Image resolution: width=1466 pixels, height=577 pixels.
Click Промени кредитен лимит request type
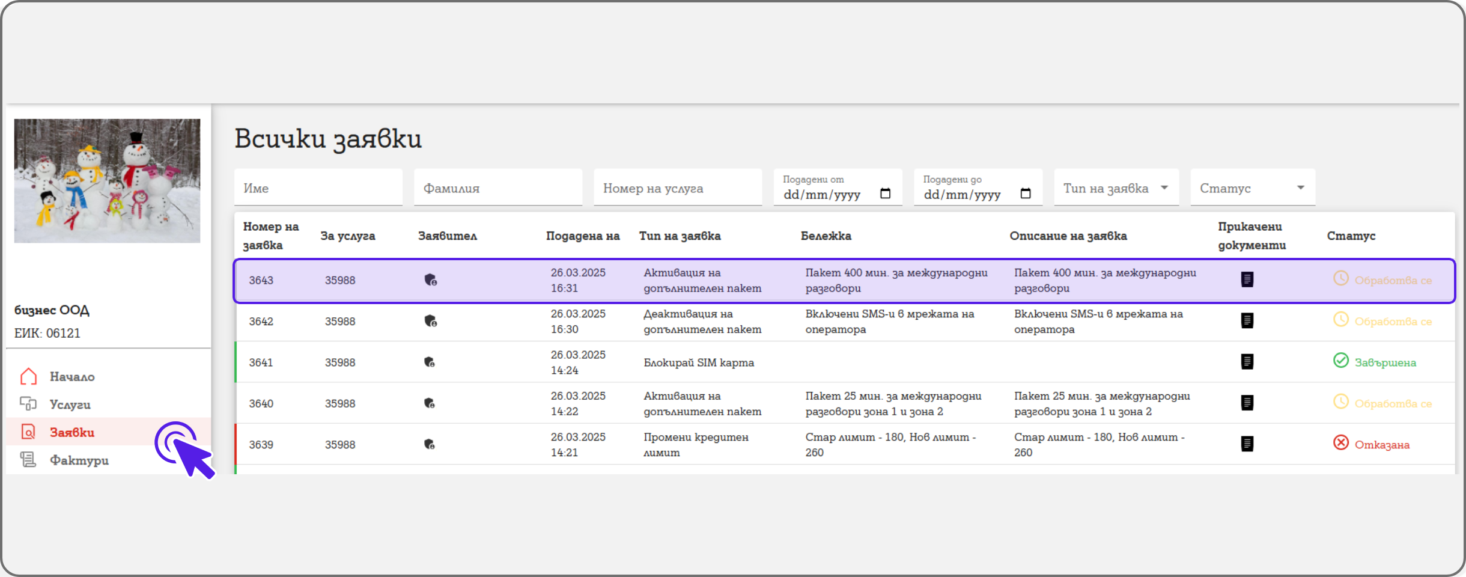[x=696, y=444]
